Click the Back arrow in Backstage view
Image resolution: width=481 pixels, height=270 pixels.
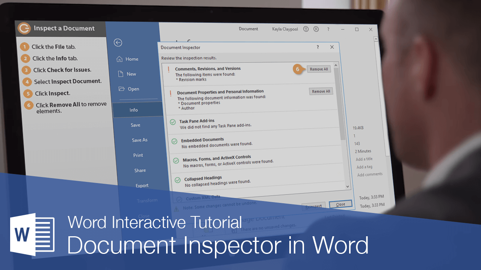pos(118,42)
